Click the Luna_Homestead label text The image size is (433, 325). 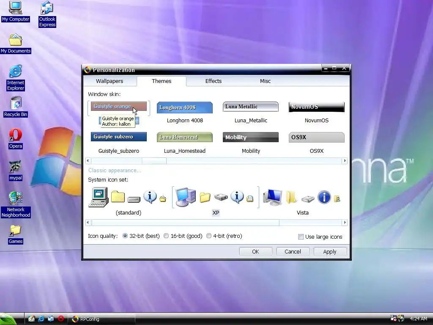point(185,151)
